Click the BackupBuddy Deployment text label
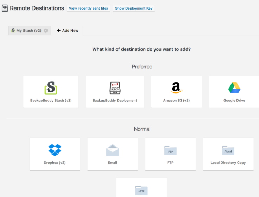 click(115, 101)
